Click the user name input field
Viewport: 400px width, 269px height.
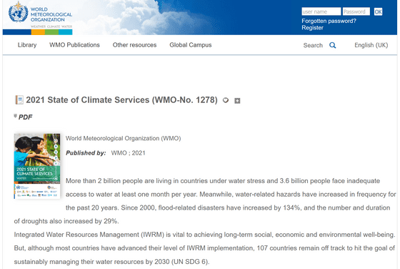321,11
